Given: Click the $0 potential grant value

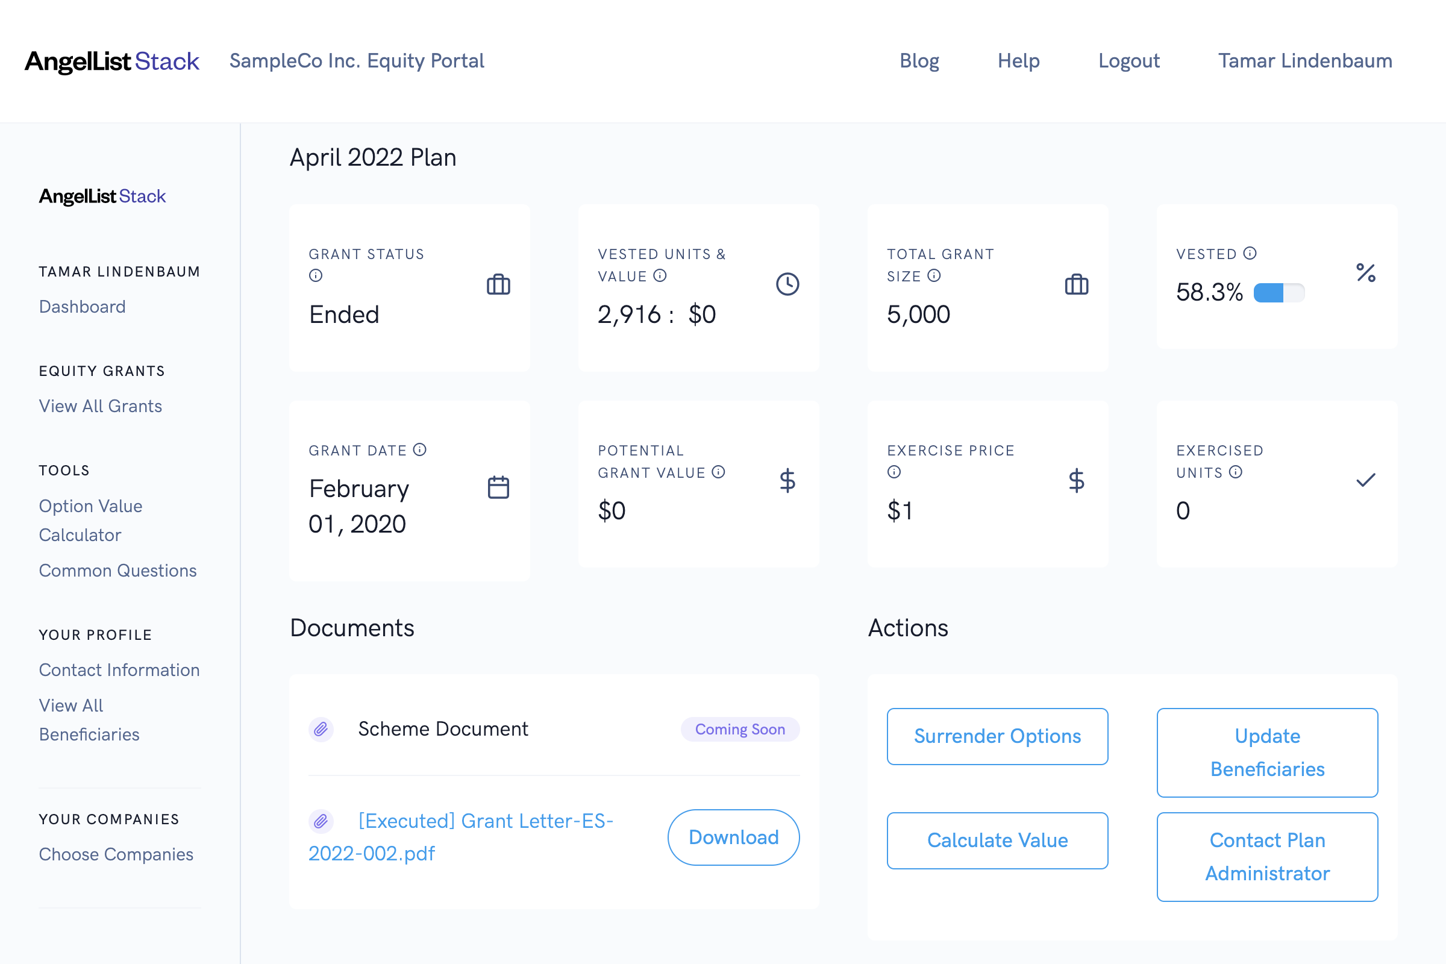Looking at the screenshot, I should [612, 511].
